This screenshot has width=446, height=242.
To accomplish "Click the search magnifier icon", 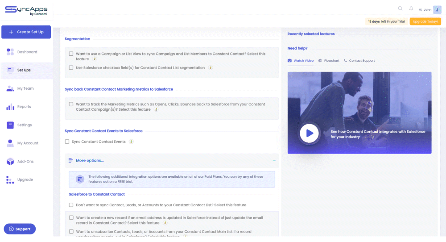I will pyautogui.click(x=400, y=8).
